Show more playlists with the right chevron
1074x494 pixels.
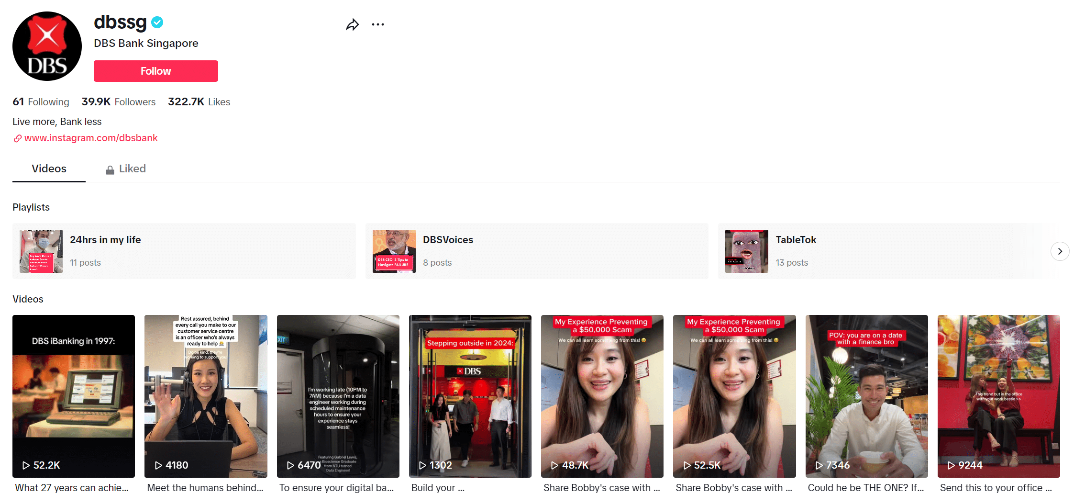(x=1060, y=251)
